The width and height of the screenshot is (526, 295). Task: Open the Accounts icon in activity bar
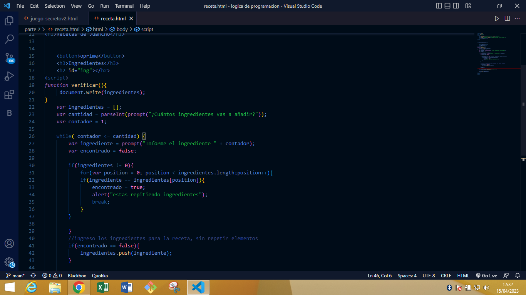9,244
